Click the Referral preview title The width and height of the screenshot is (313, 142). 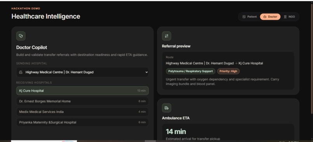176,46
